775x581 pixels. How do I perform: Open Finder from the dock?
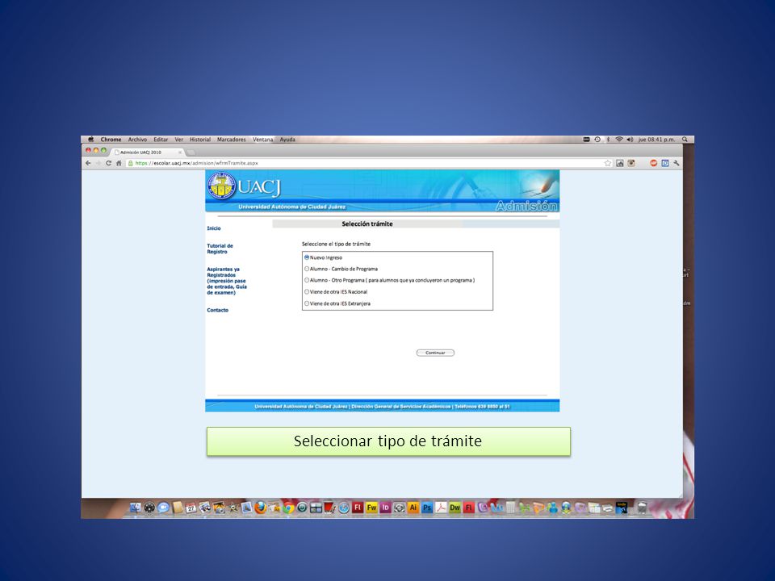point(136,508)
